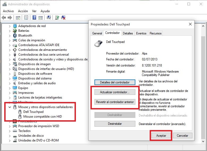Select the Dispositivos del sistema label
Viewport: 207px width, 151px height.
[35, 78]
